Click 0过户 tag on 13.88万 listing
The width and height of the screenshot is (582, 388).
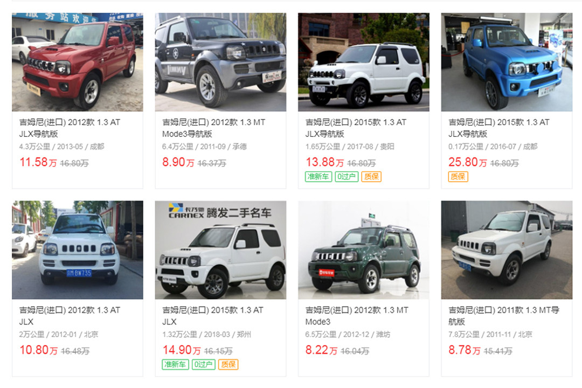pos(347,177)
